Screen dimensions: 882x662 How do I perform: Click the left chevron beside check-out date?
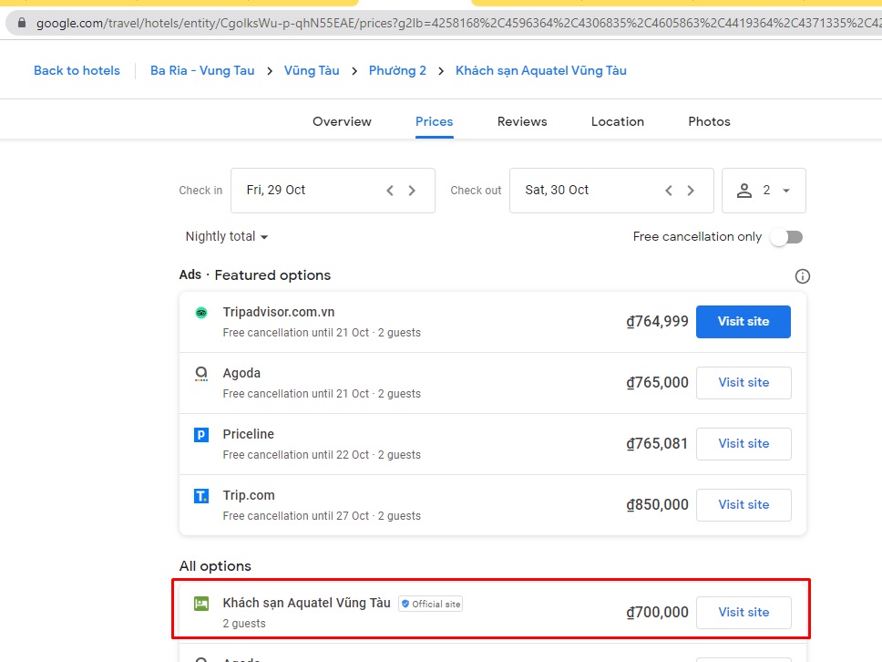(x=668, y=190)
